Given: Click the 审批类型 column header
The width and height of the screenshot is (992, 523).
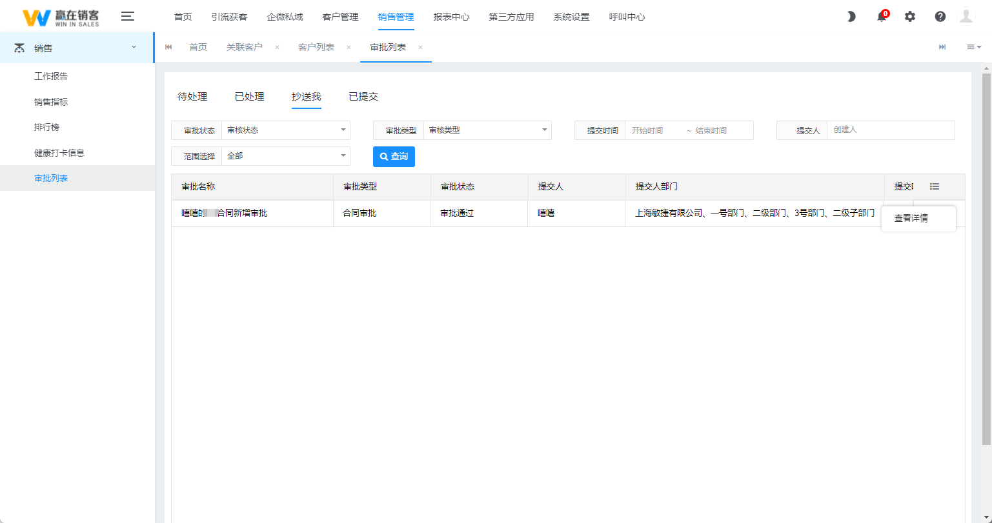Looking at the screenshot, I should 382,187.
